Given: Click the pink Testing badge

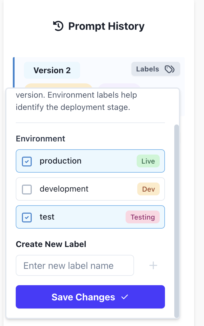Looking at the screenshot, I should coord(143,217).
